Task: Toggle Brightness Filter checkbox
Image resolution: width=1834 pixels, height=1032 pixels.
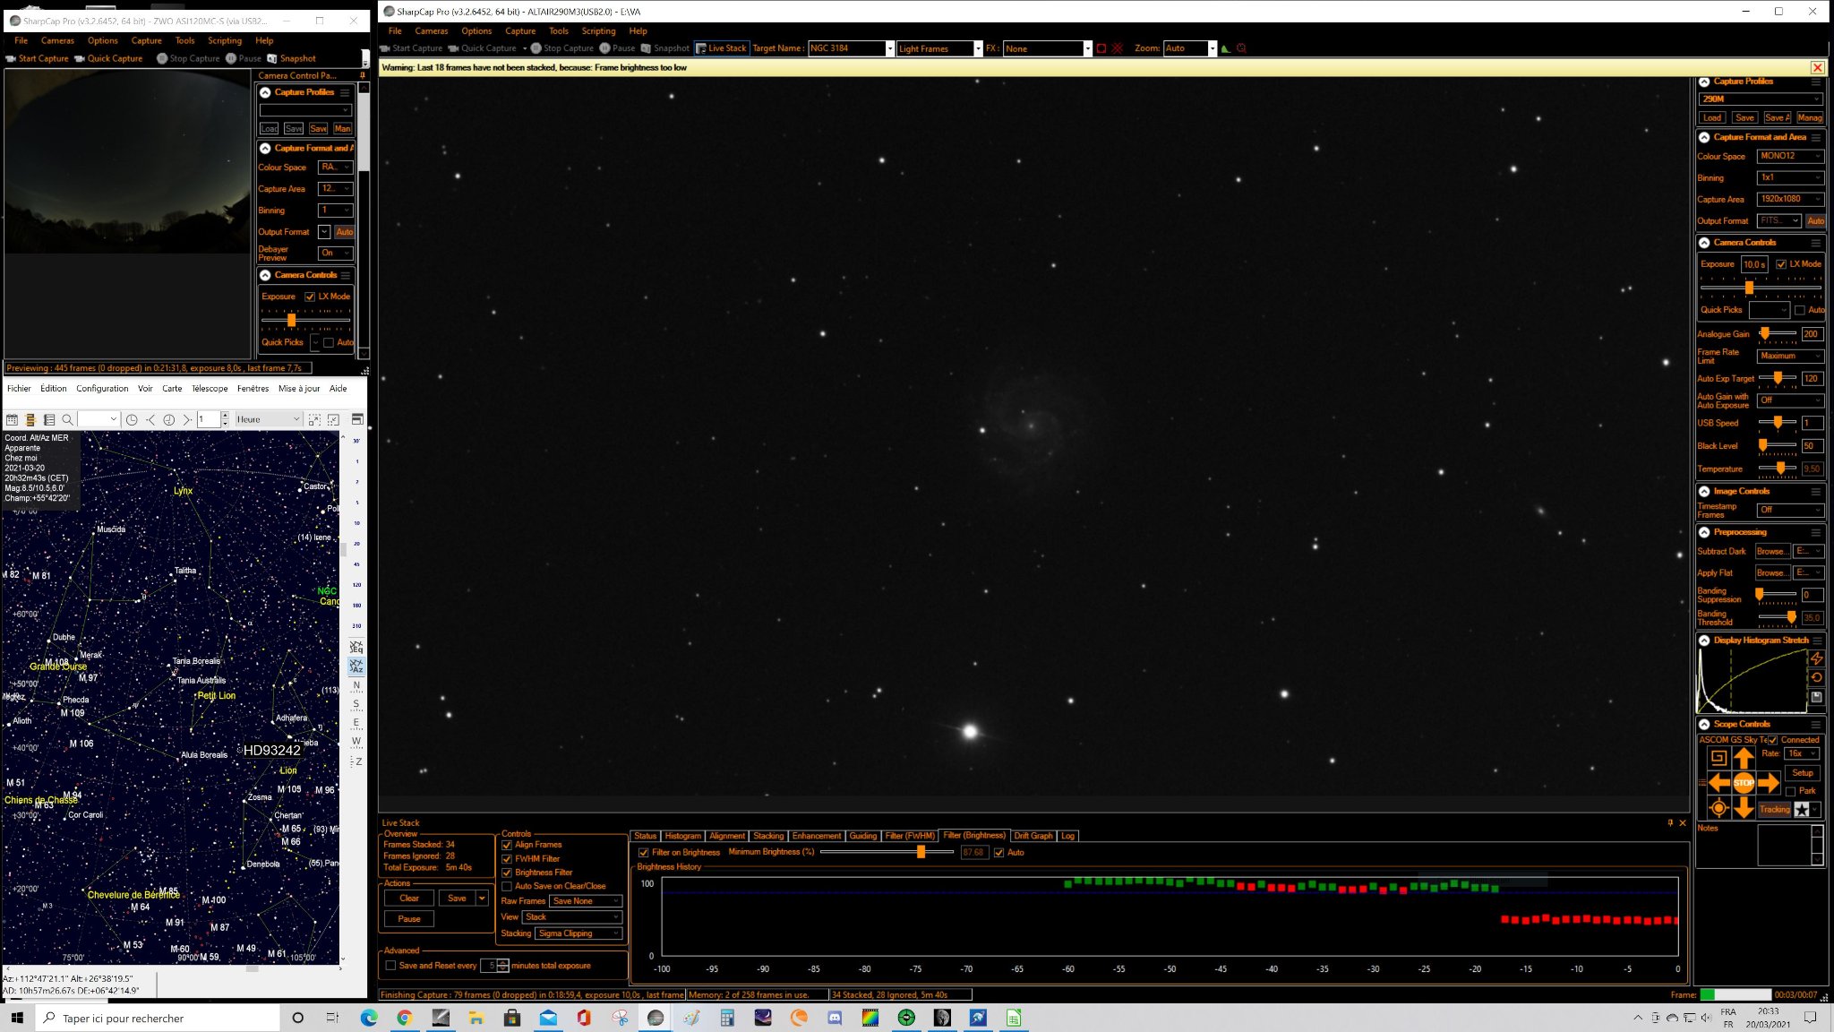Action: [507, 873]
